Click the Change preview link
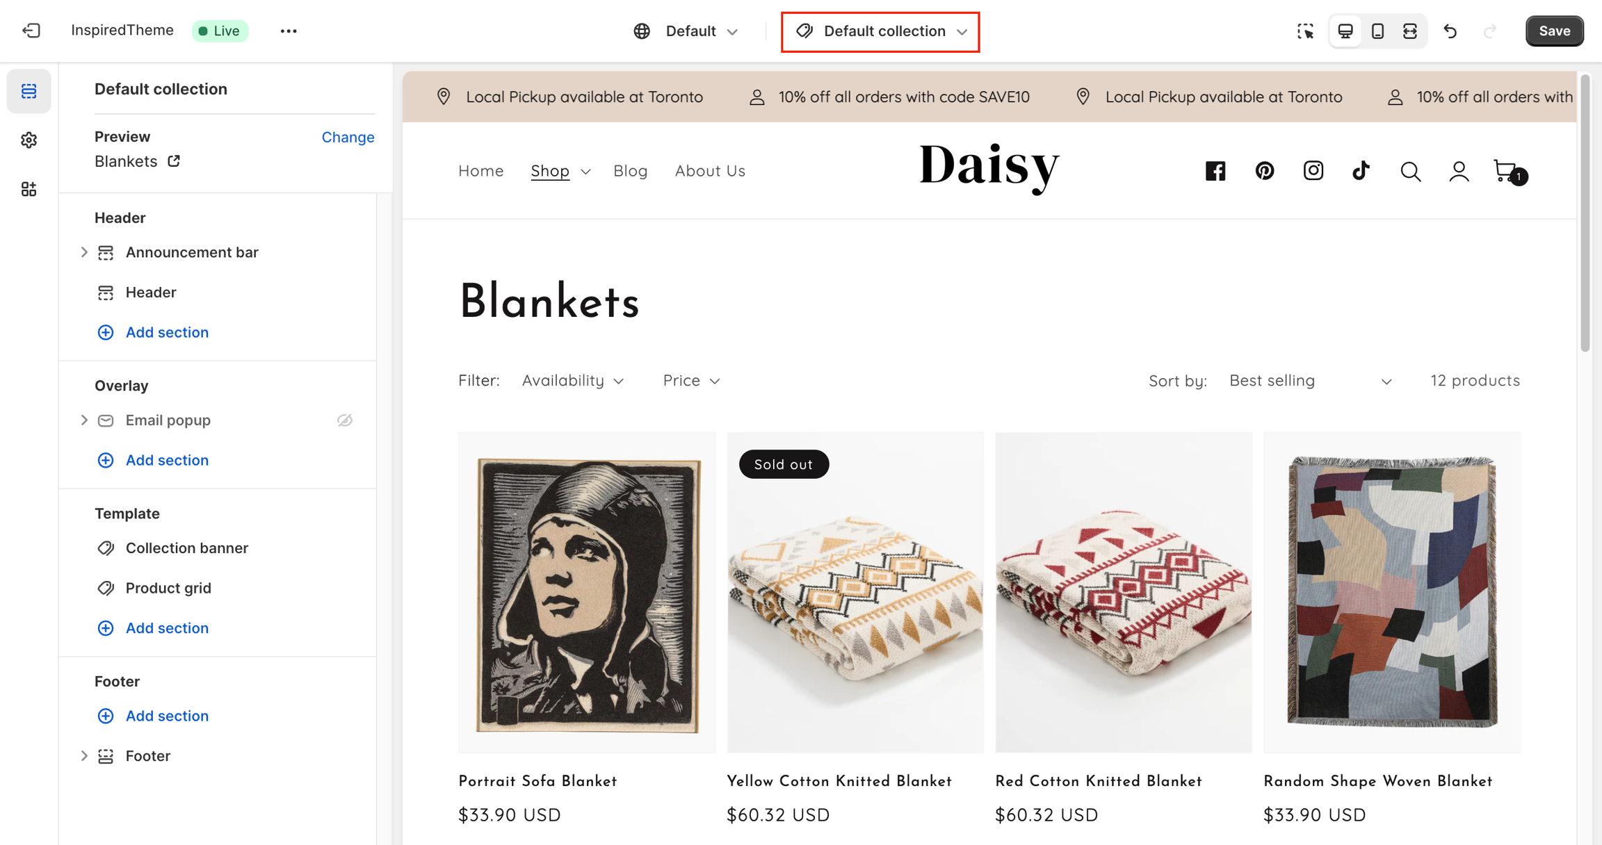The image size is (1602, 845). (348, 137)
